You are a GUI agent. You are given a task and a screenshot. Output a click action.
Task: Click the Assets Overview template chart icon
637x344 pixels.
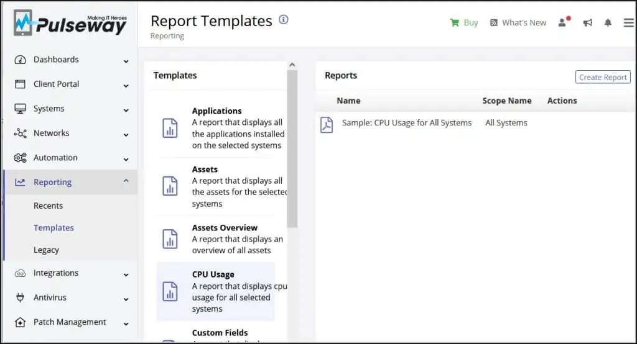pos(170,238)
